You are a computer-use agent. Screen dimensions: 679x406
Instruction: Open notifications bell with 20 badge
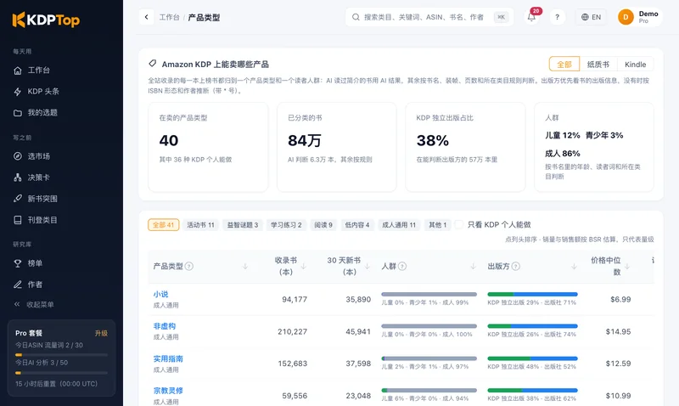532,17
